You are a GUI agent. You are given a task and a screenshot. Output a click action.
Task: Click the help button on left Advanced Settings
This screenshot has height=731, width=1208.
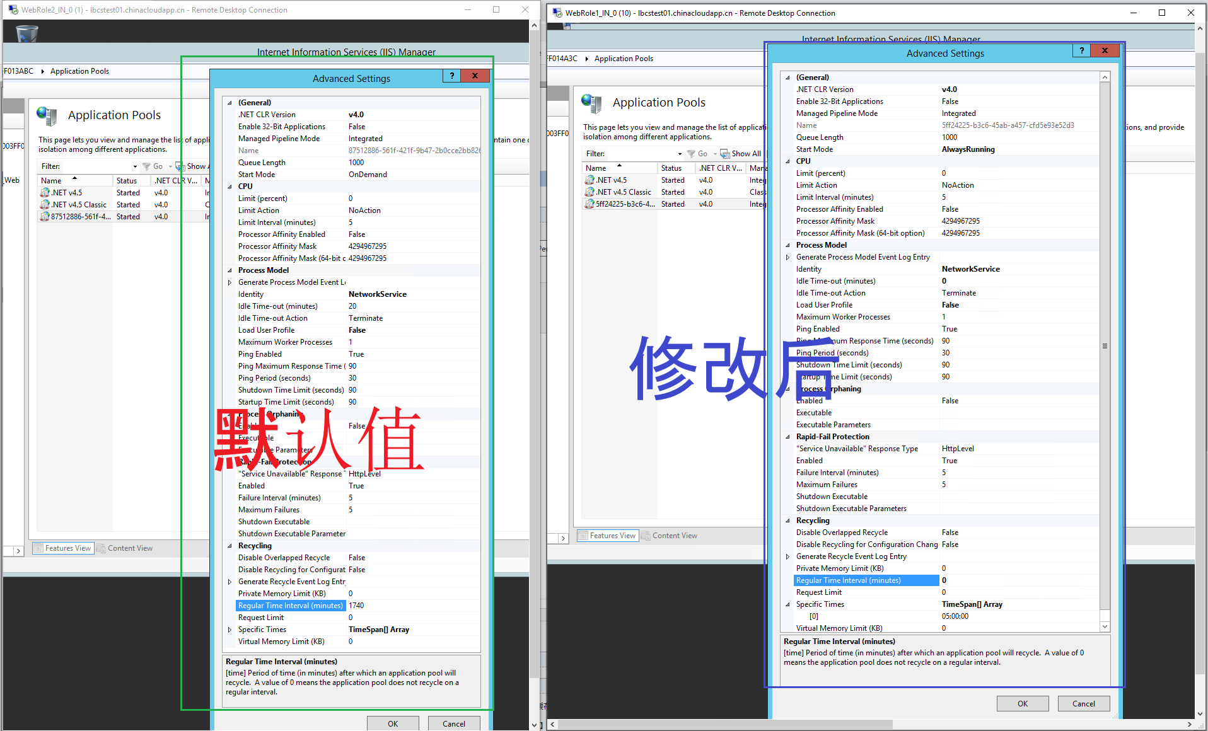coord(451,76)
